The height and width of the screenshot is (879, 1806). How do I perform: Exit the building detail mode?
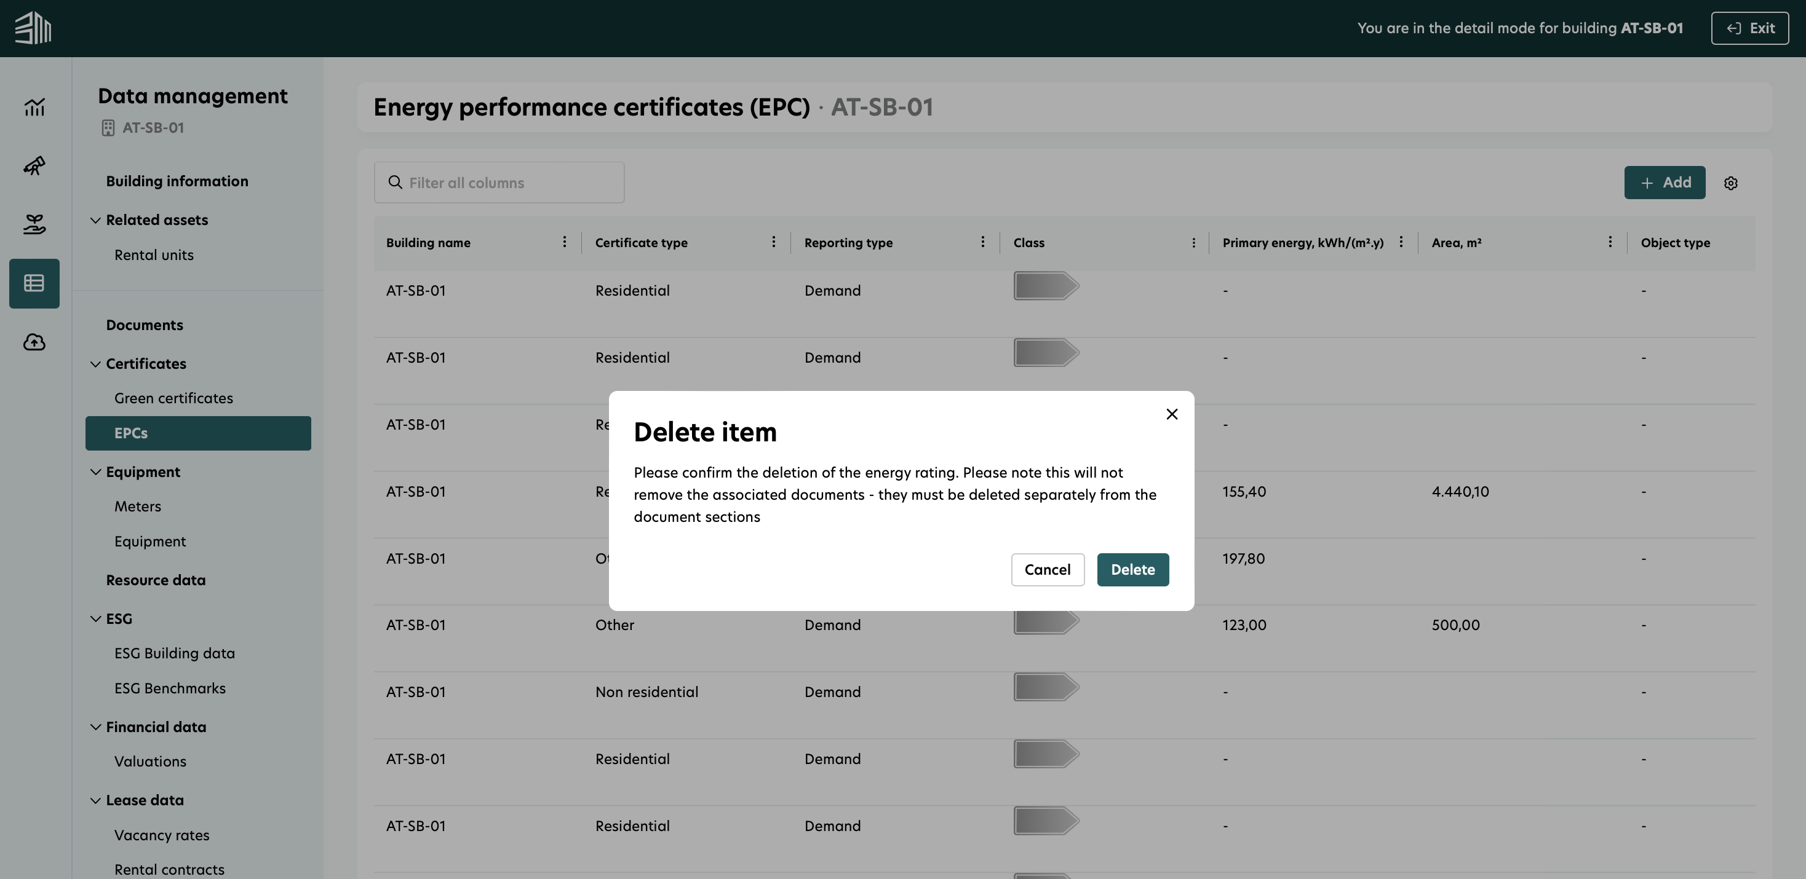(x=1749, y=28)
